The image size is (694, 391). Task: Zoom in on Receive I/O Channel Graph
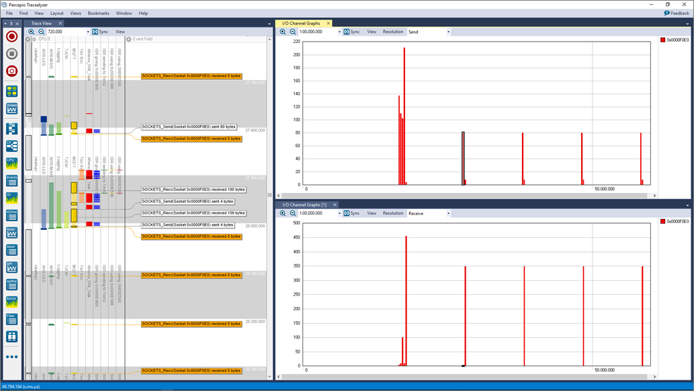click(x=282, y=213)
